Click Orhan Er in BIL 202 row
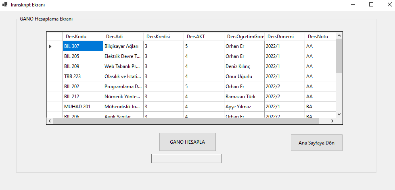Screen dimensions: 395x190 244,86
